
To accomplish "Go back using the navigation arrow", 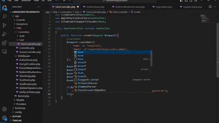I will 64,1.
